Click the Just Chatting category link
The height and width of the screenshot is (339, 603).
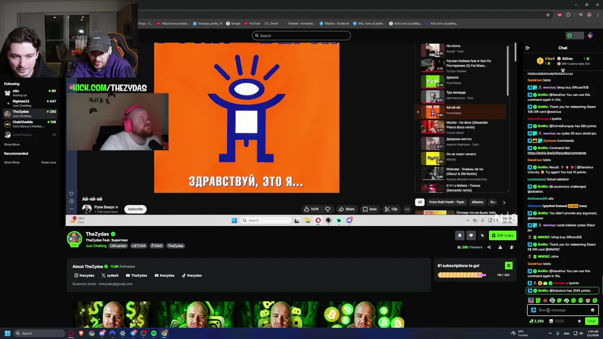point(96,246)
